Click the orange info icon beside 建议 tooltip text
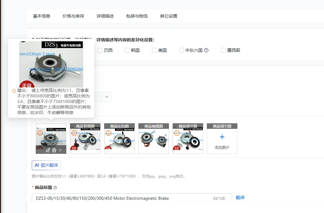Image resolution: width=324 pixels, height=213 pixels. 14,91
